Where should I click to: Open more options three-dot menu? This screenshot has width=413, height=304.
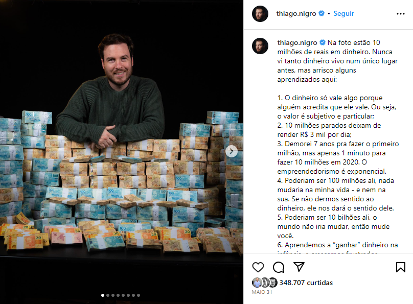point(400,14)
